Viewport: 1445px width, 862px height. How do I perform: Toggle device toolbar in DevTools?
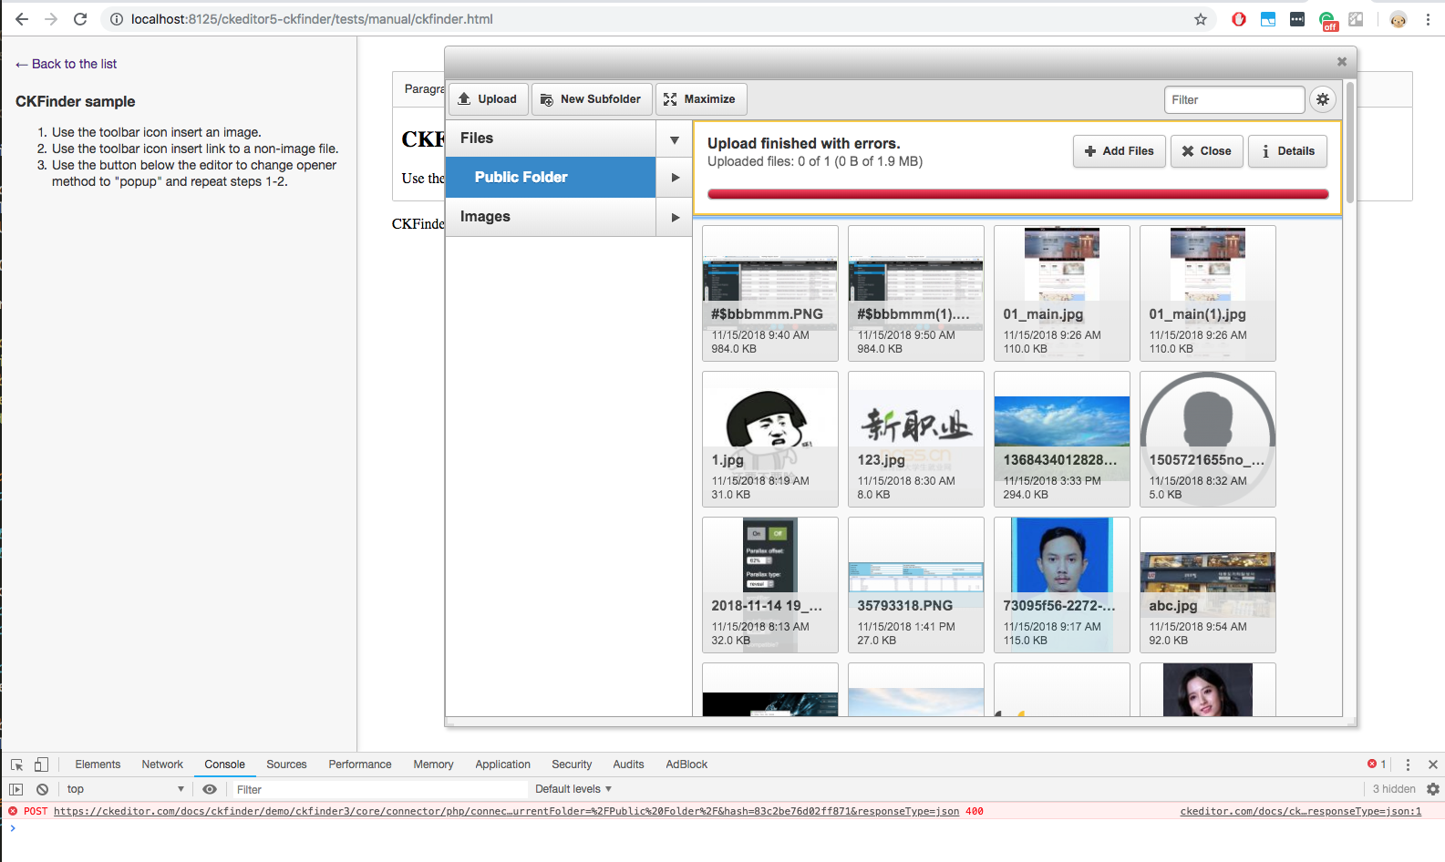click(x=41, y=765)
